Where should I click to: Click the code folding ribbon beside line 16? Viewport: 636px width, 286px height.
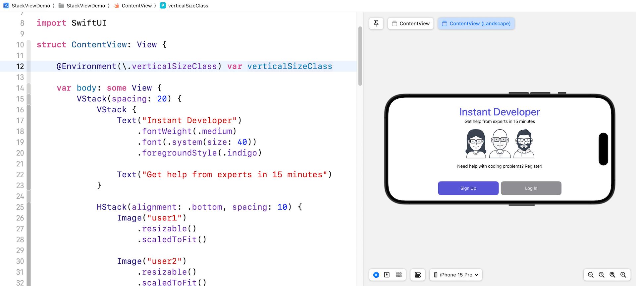(x=28, y=110)
